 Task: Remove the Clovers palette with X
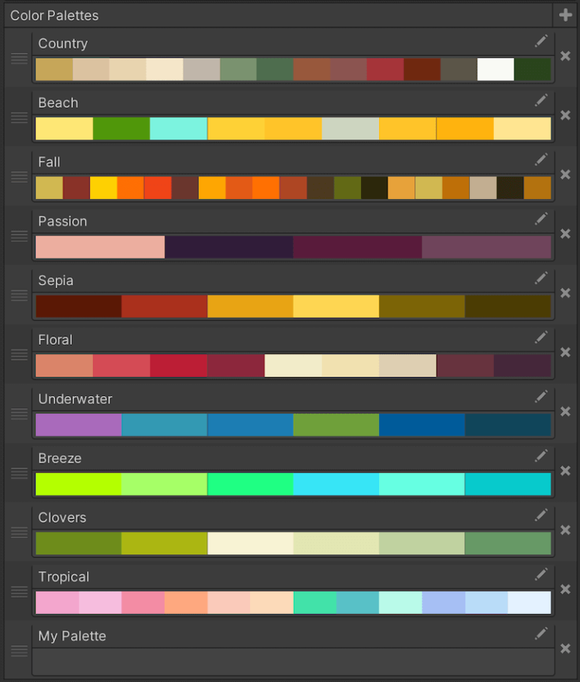click(565, 530)
